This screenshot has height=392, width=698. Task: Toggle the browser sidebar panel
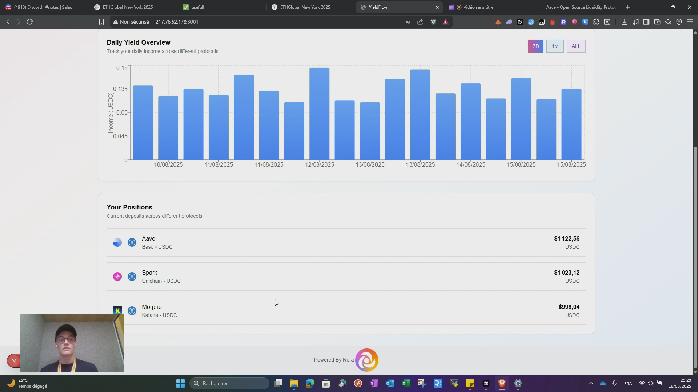pos(646,22)
